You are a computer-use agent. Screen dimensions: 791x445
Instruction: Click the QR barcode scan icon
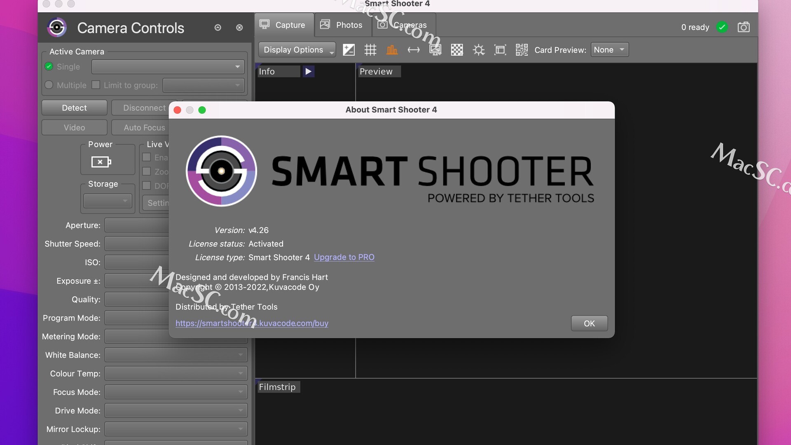pos(522,49)
